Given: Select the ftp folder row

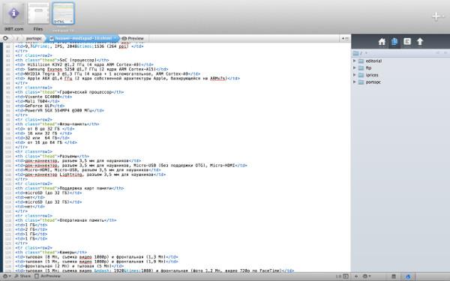Looking at the screenshot, I should (400, 68).
